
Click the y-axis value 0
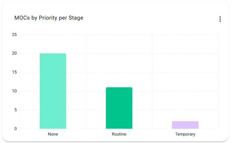[15, 129]
